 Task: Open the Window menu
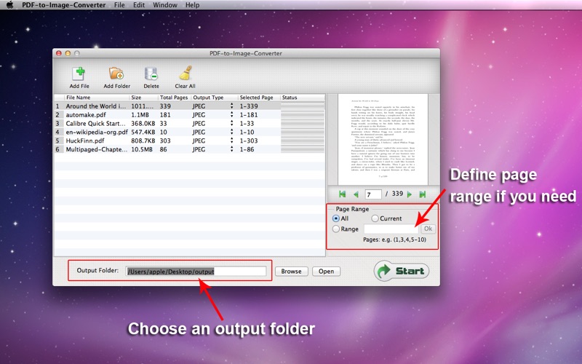(x=165, y=5)
